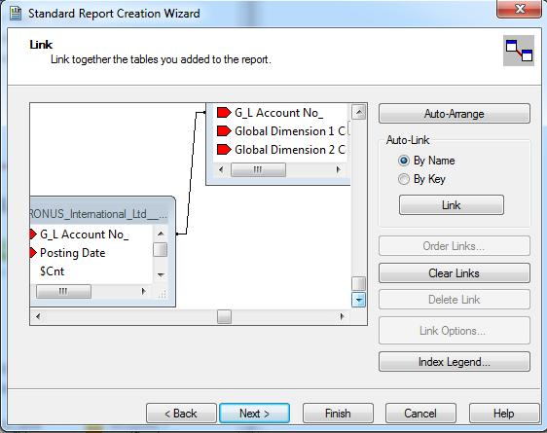Click red index marker beside Global Dimension 2

coord(224,150)
